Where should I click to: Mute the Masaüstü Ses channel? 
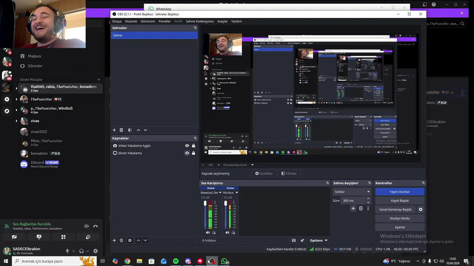click(x=208, y=232)
